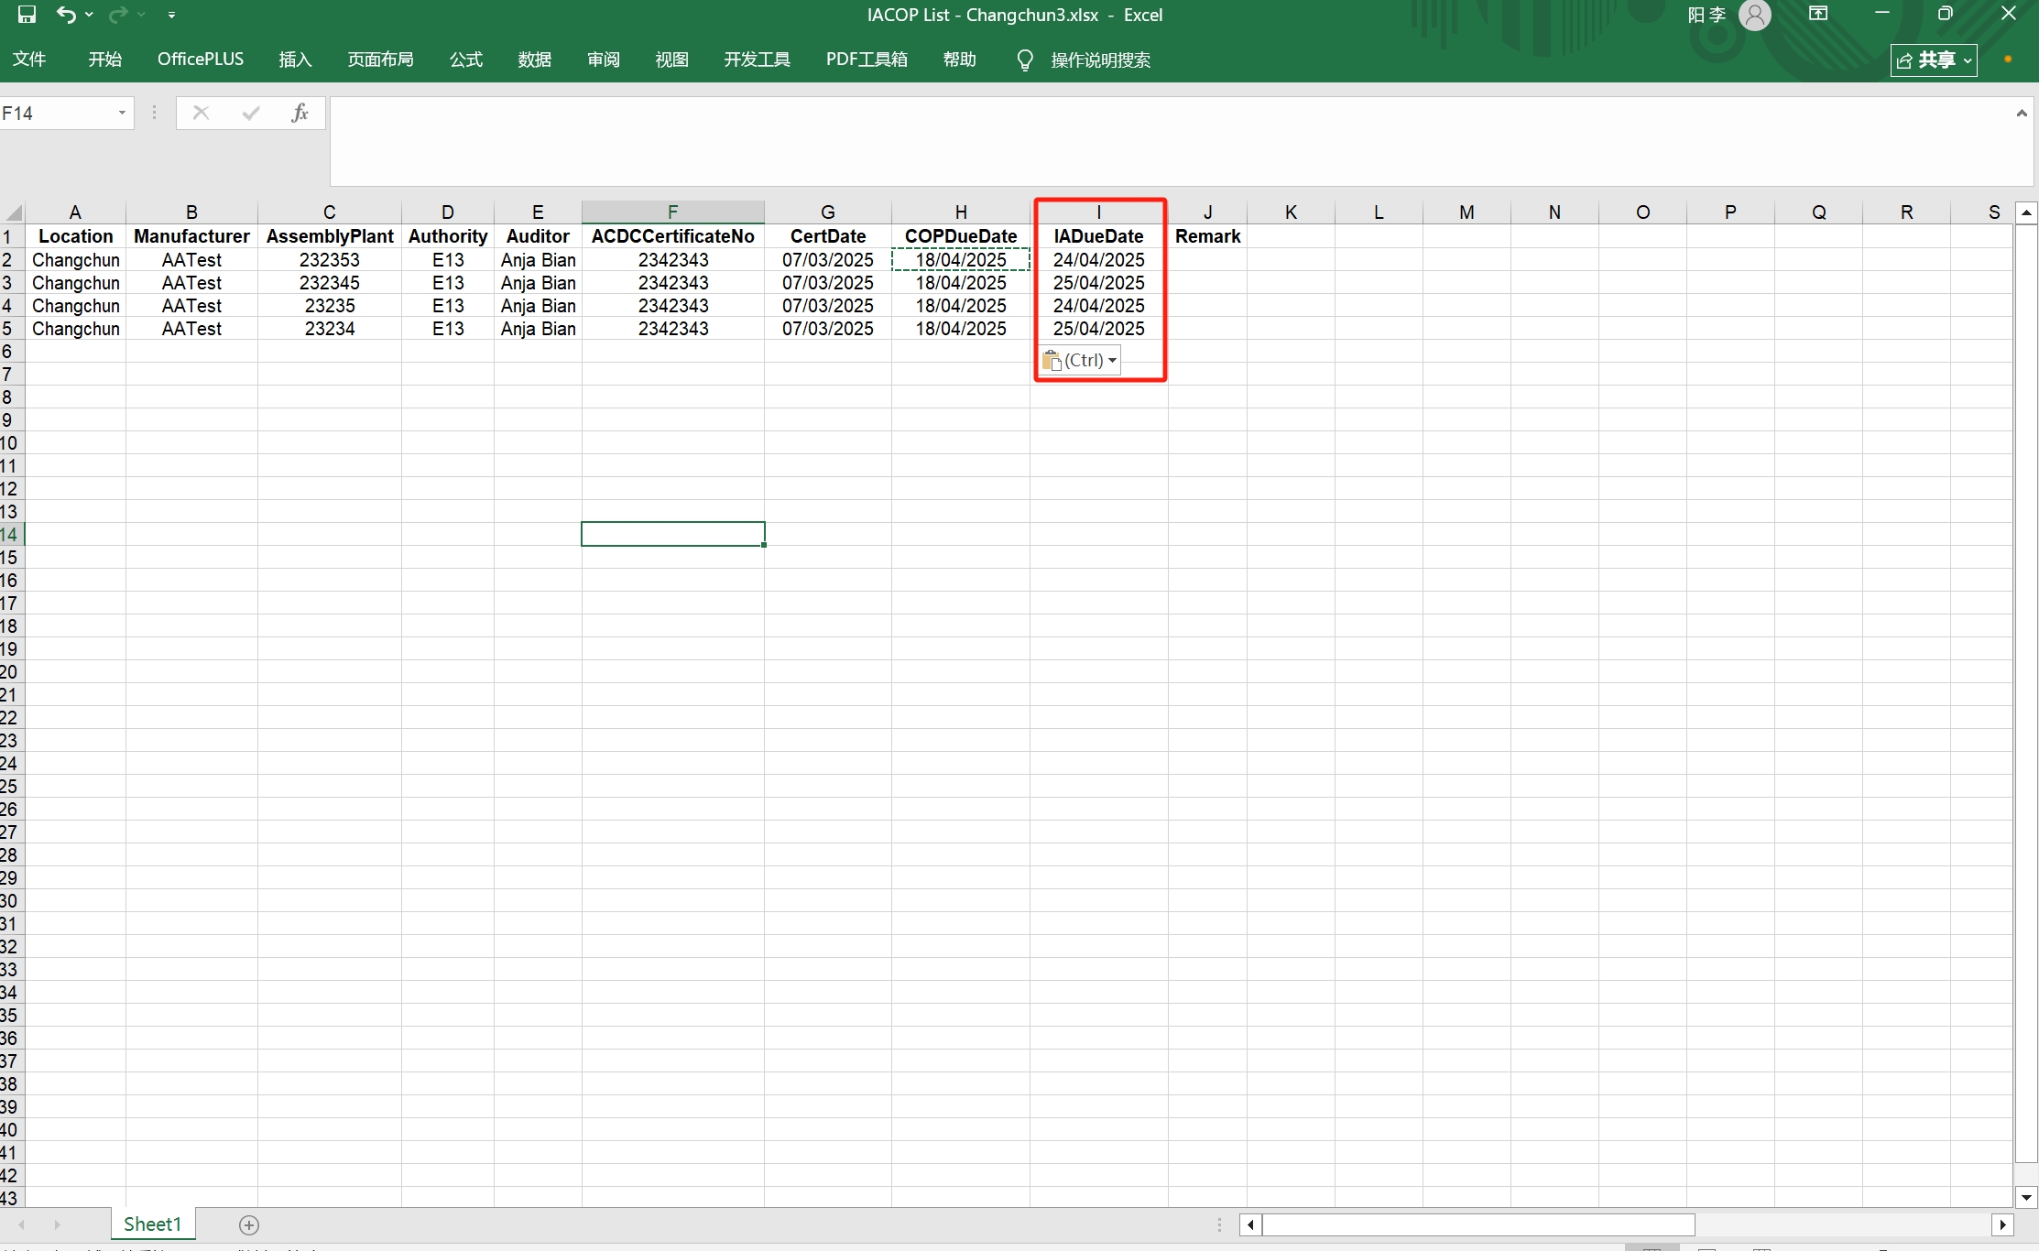This screenshot has height=1251, width=2039.
Task: Open the Name Box dropdown arrow
Action: tap(122, 113)
